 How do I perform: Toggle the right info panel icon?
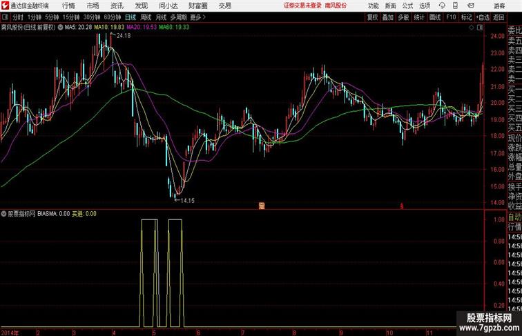pyautogui.click(x=480, y=28)
